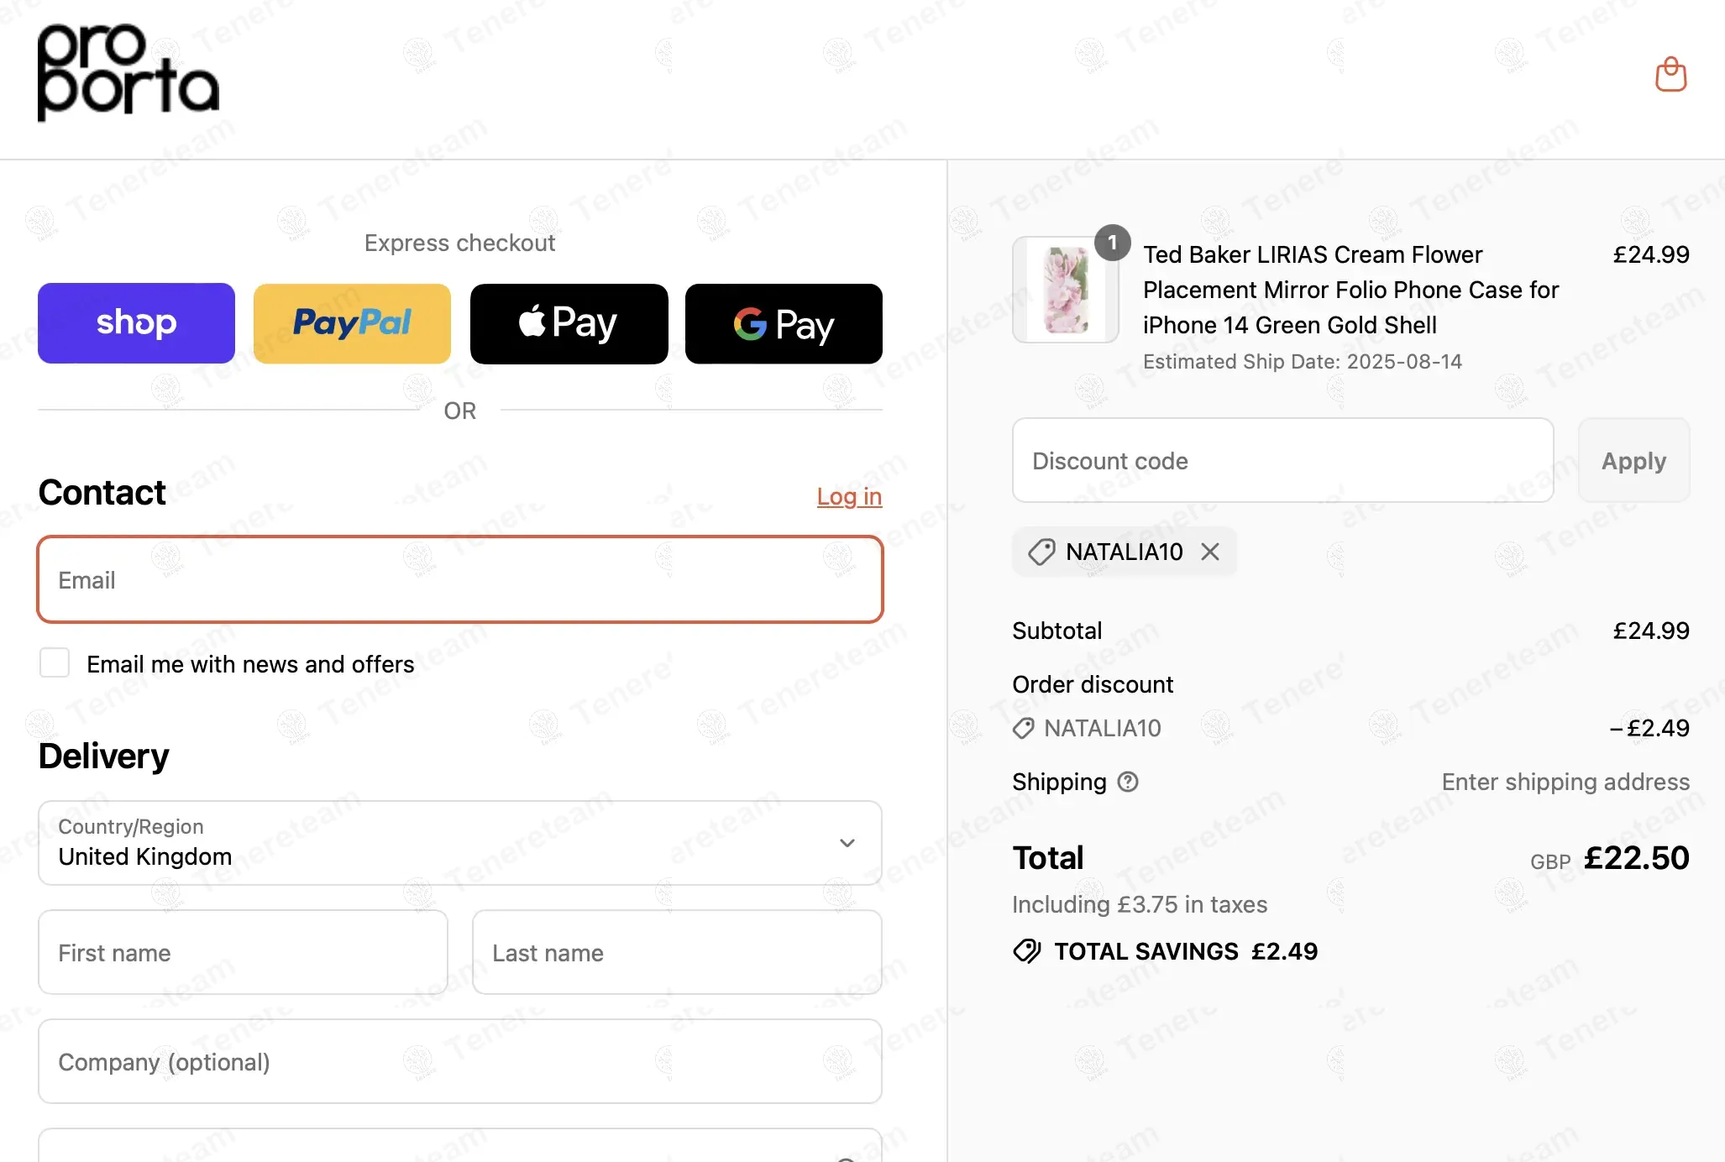1725x1162 pixels.
Task: Click the NATALIA10 tag icon in chip
Action: tap(1041, 552)
